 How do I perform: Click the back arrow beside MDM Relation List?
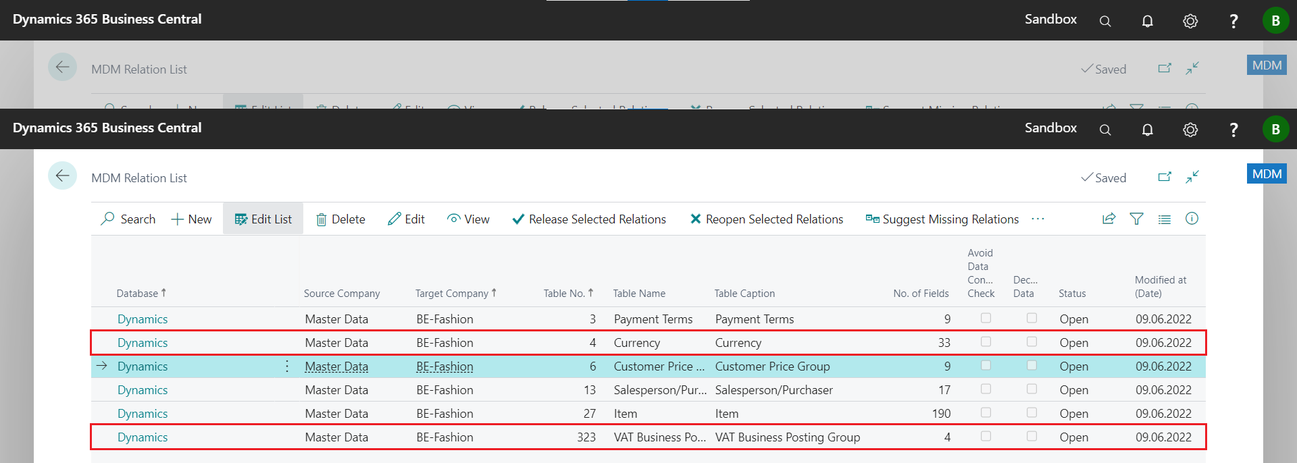62,177
